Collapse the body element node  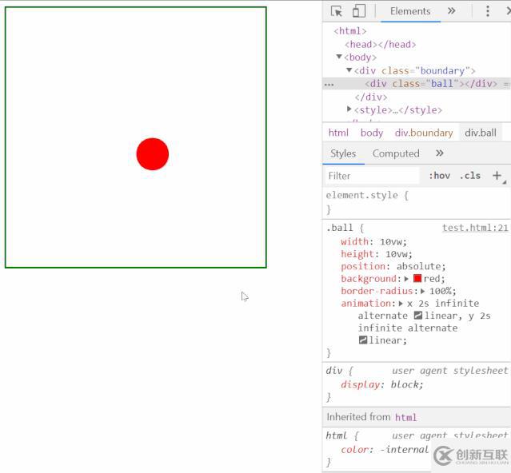tap(339, 57)
